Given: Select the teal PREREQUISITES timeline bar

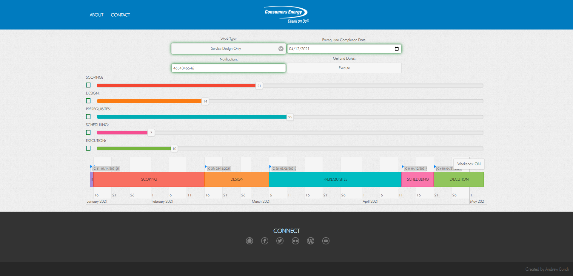Looking at the screenshot, I should (335, 179).
